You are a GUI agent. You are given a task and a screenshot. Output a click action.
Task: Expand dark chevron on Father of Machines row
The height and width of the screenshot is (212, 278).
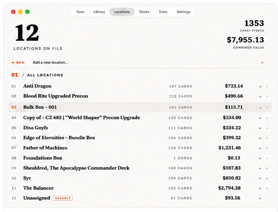click(x=260, y=148)
